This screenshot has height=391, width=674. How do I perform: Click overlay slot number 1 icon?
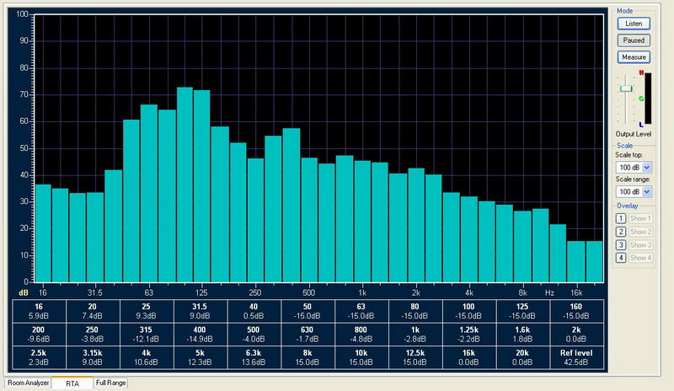[x=620, y=218]
